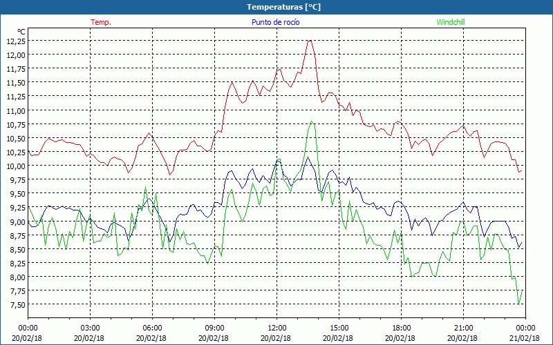Screen dimensions: 553x345
Task: Click the 9,75 y-axis value
Action: pos(18,179)
